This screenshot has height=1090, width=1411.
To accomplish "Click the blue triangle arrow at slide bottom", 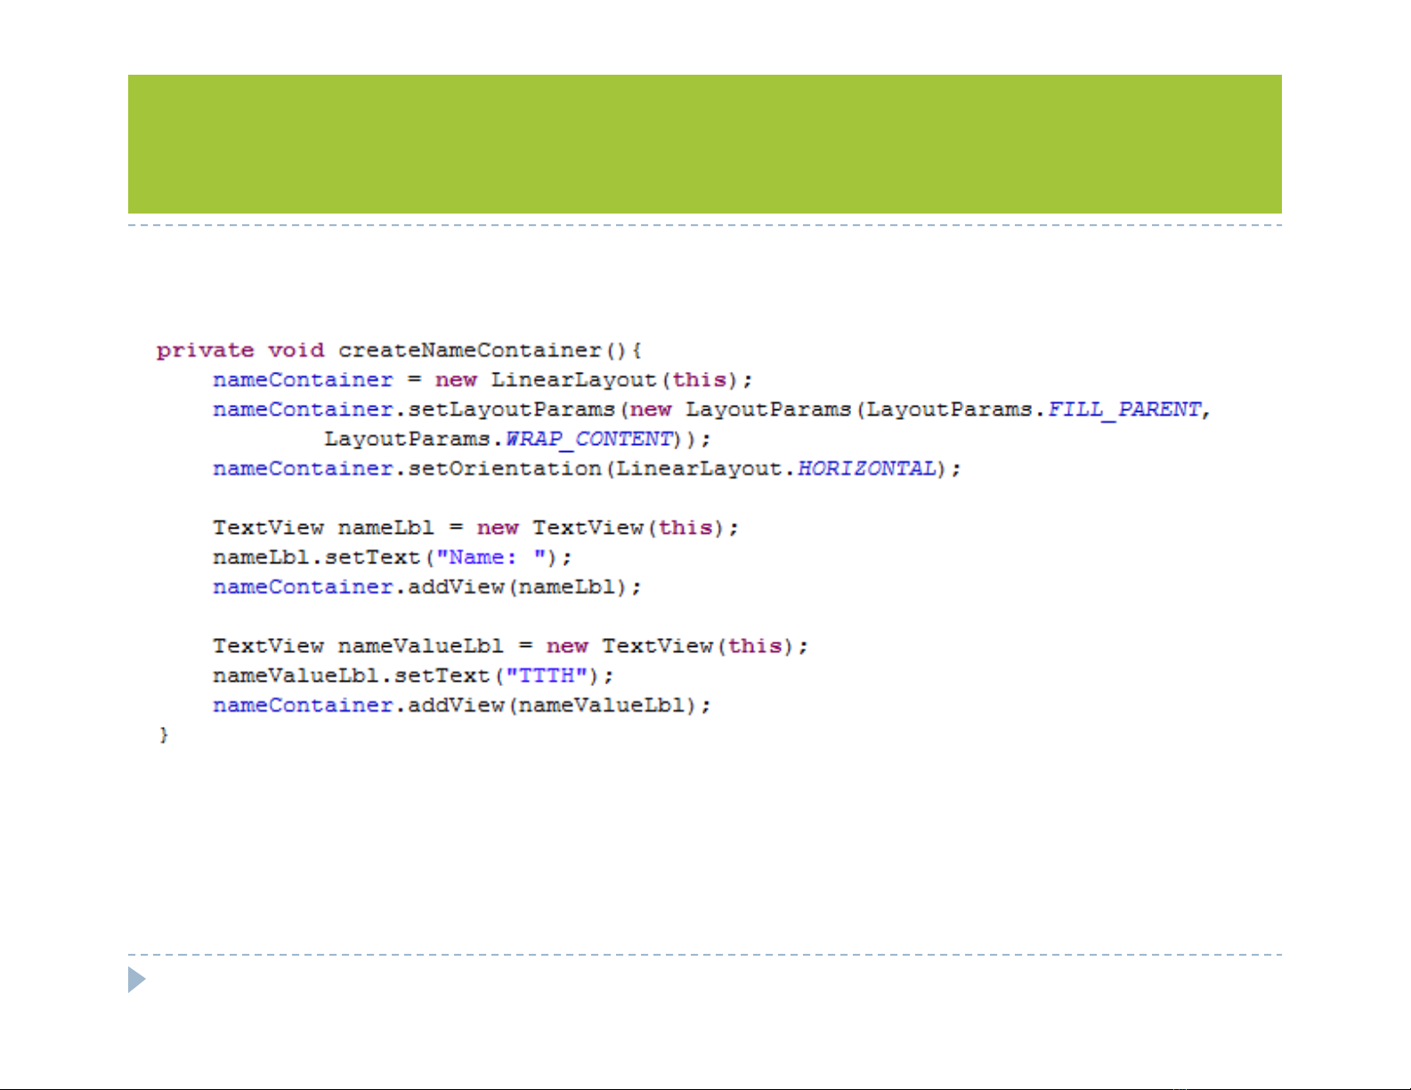I will (136, 980).
